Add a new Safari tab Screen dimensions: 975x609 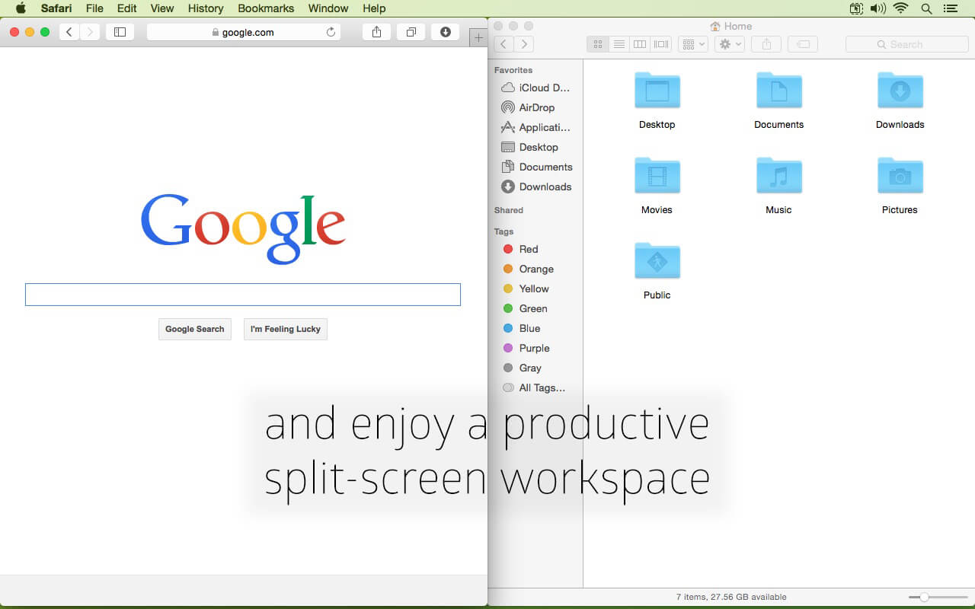tap(478, 37)
